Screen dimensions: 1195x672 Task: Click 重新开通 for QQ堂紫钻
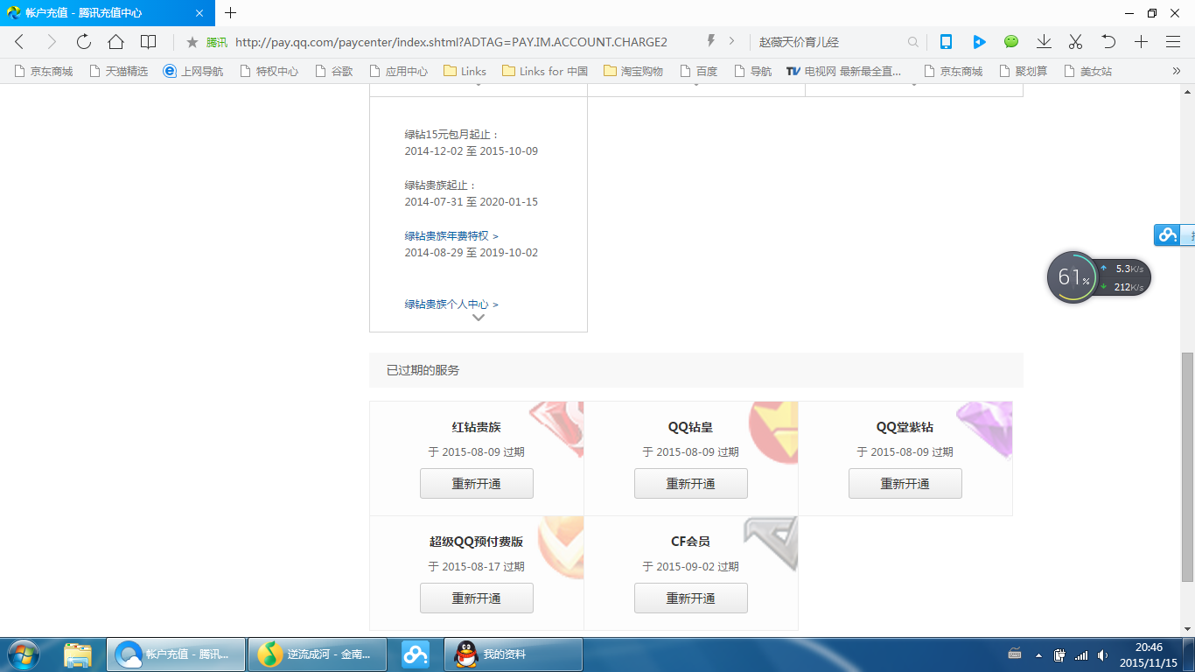click(x=905, y=484)
